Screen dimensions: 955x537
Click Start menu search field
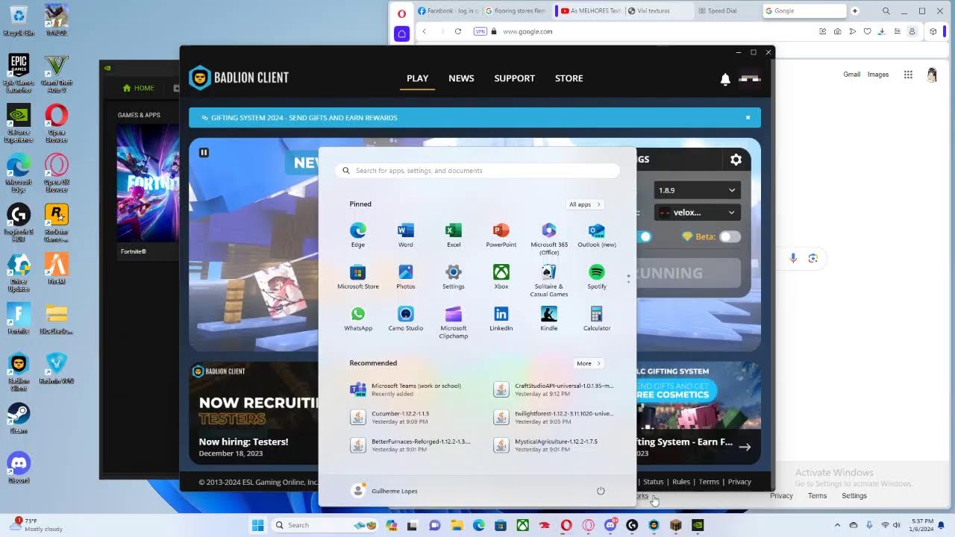pyautogui.click(x=477, y=171)
